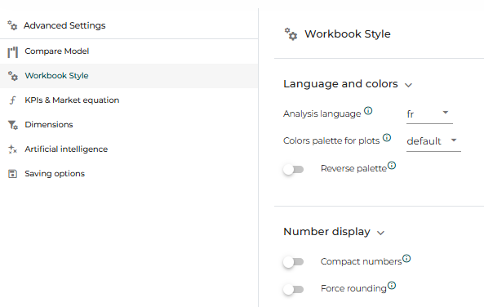
Task: Click the Artificial intelligence sparkle icon
Action: tap(12, 149)
